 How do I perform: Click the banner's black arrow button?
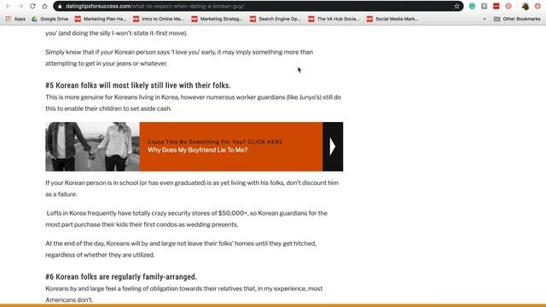pos(333,147)
